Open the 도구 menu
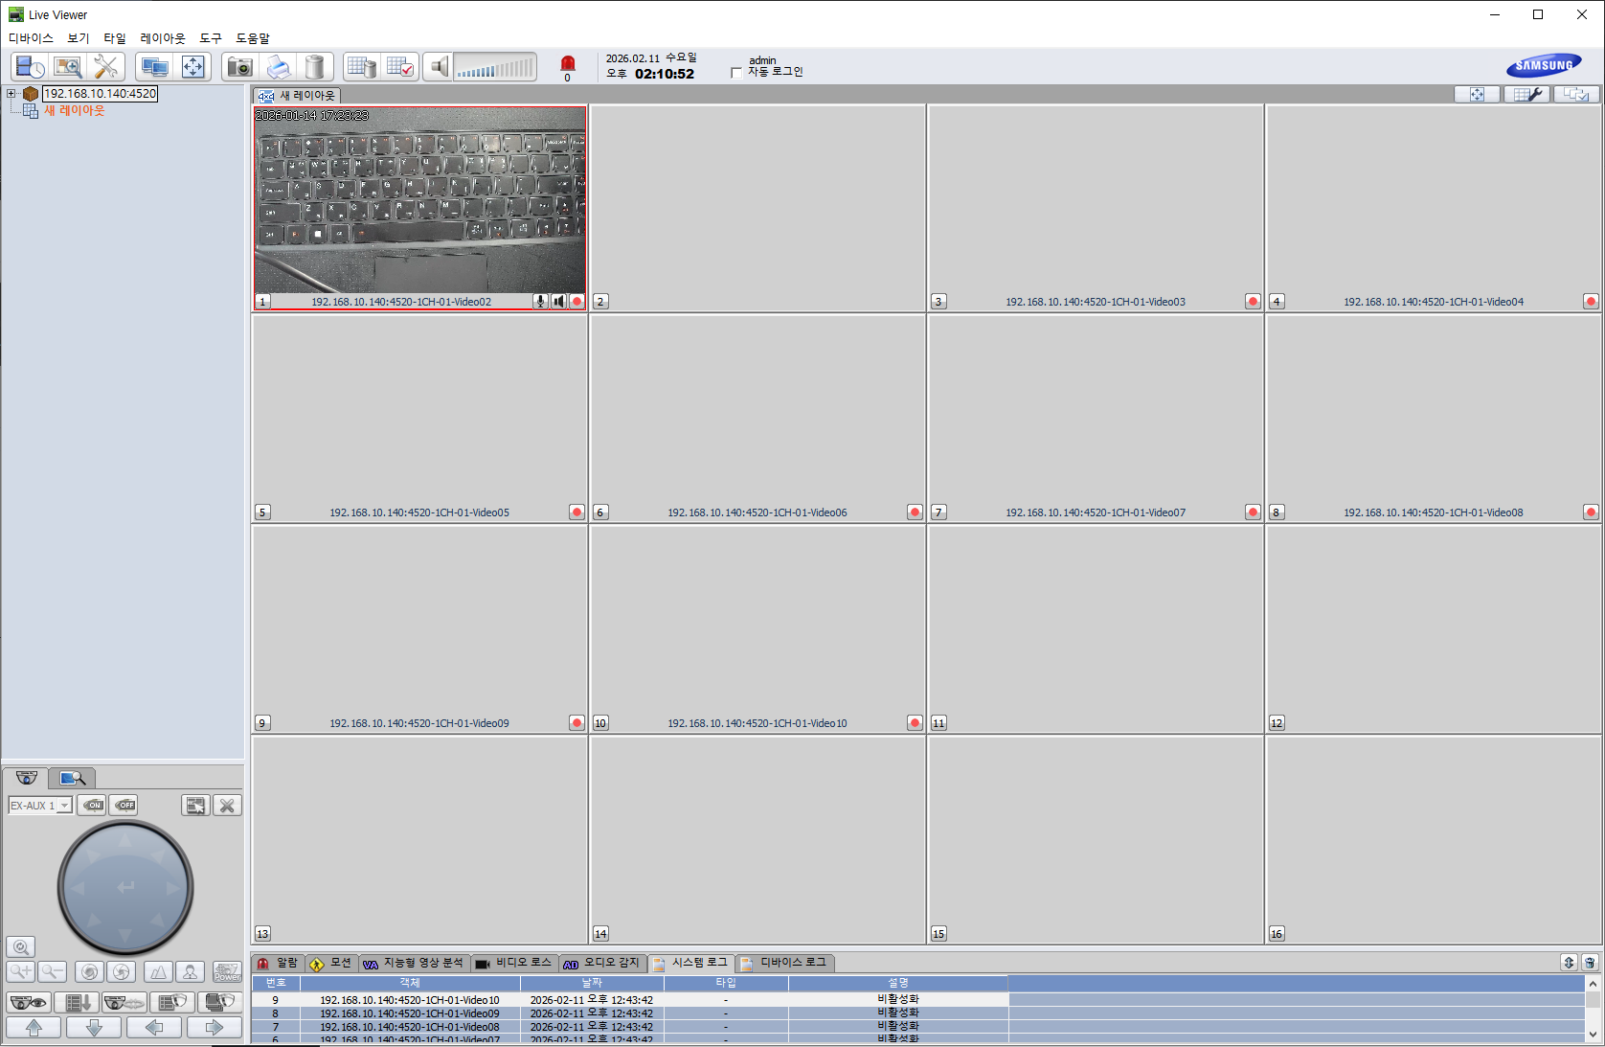This screenshot has height=1047, width=1605. point(211,38)
